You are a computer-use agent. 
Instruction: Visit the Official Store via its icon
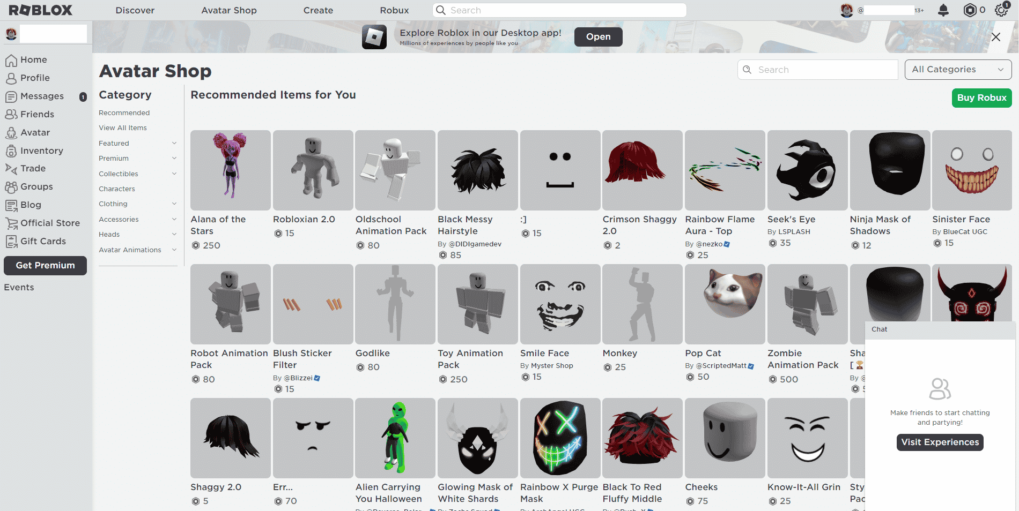12,223
